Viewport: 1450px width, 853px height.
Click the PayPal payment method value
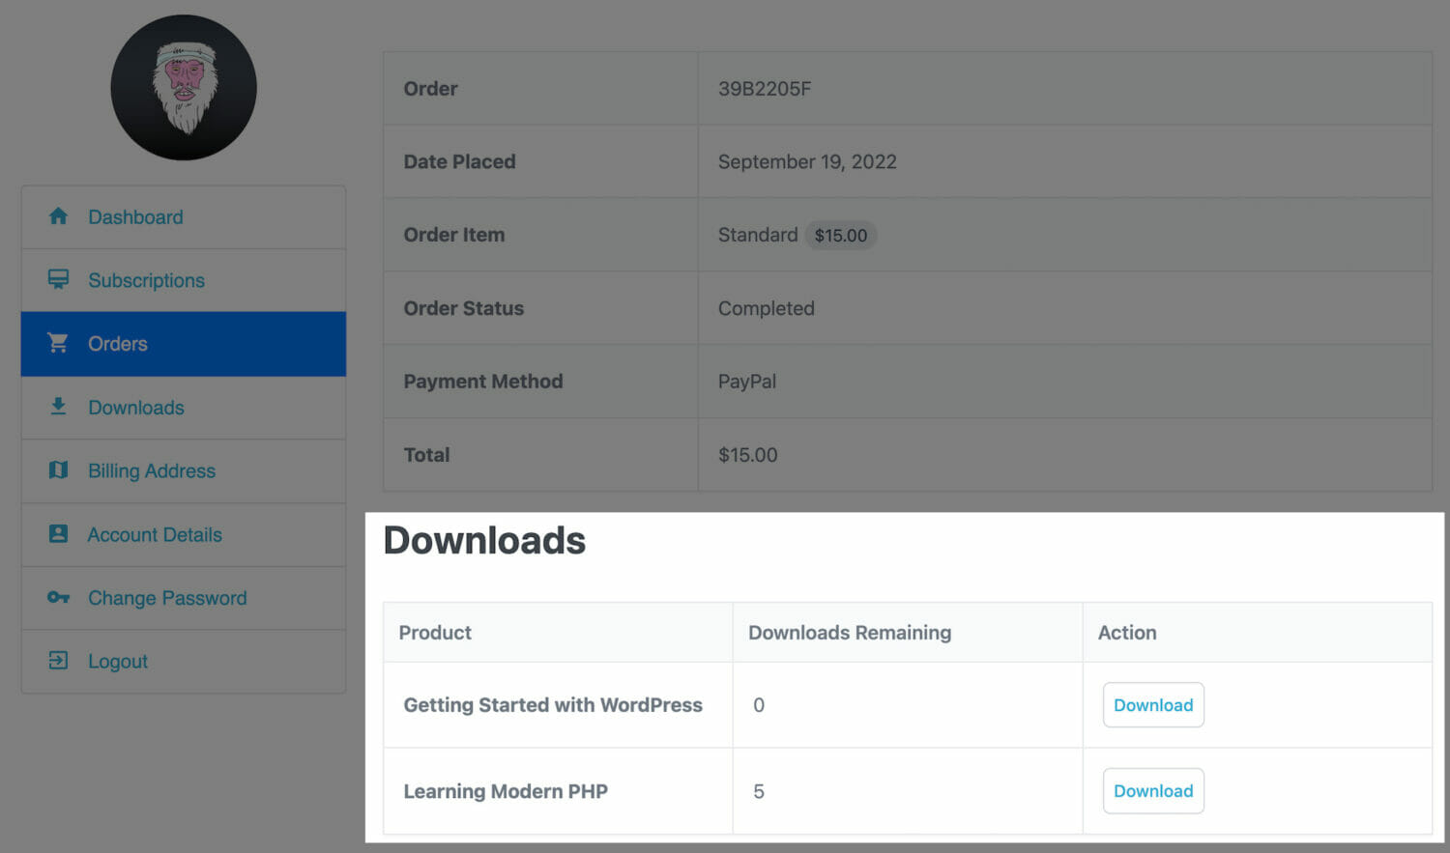click(747, 382)
